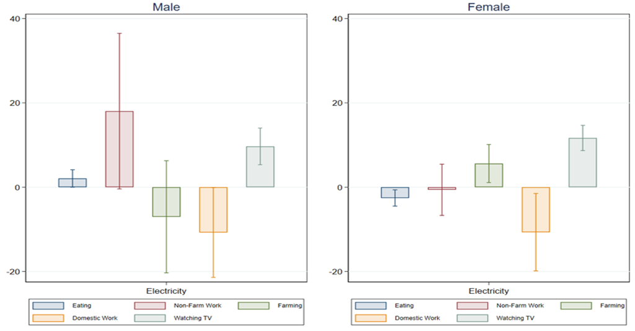Click the Eating legend swatch in Male panel
This screenshot has height=331, width=635.
coord(48,306)
